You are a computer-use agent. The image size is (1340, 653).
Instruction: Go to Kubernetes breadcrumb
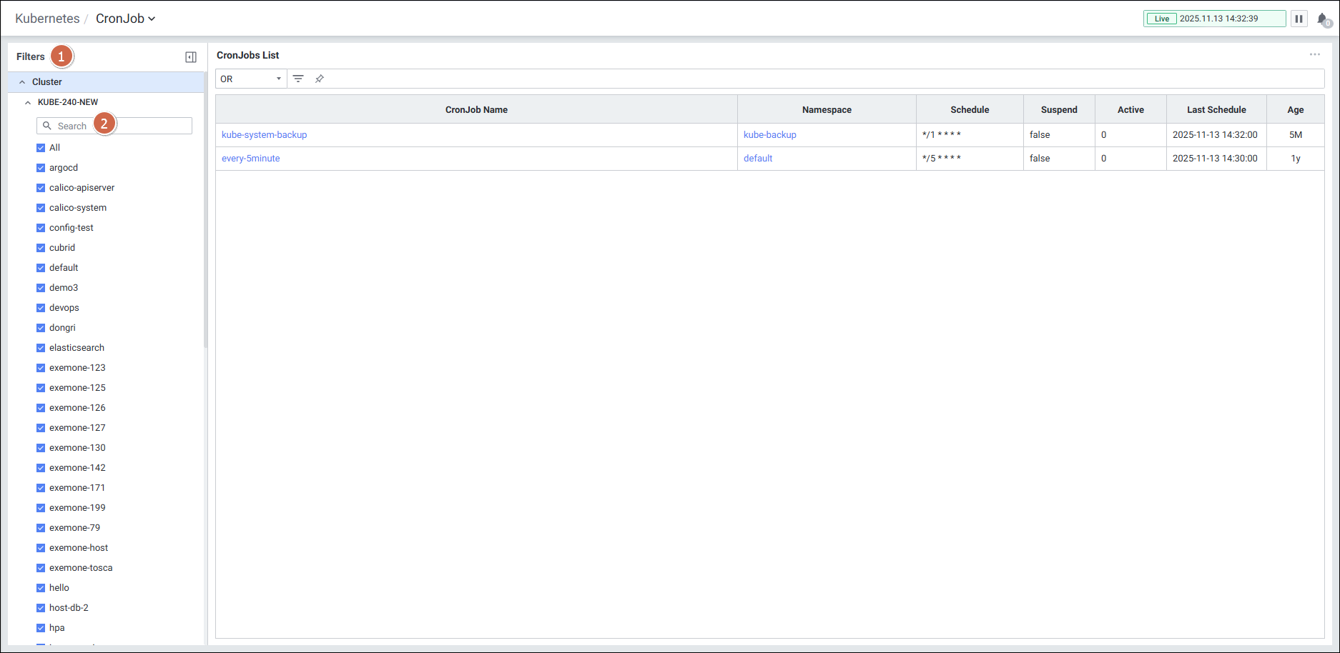pos(47,19)
